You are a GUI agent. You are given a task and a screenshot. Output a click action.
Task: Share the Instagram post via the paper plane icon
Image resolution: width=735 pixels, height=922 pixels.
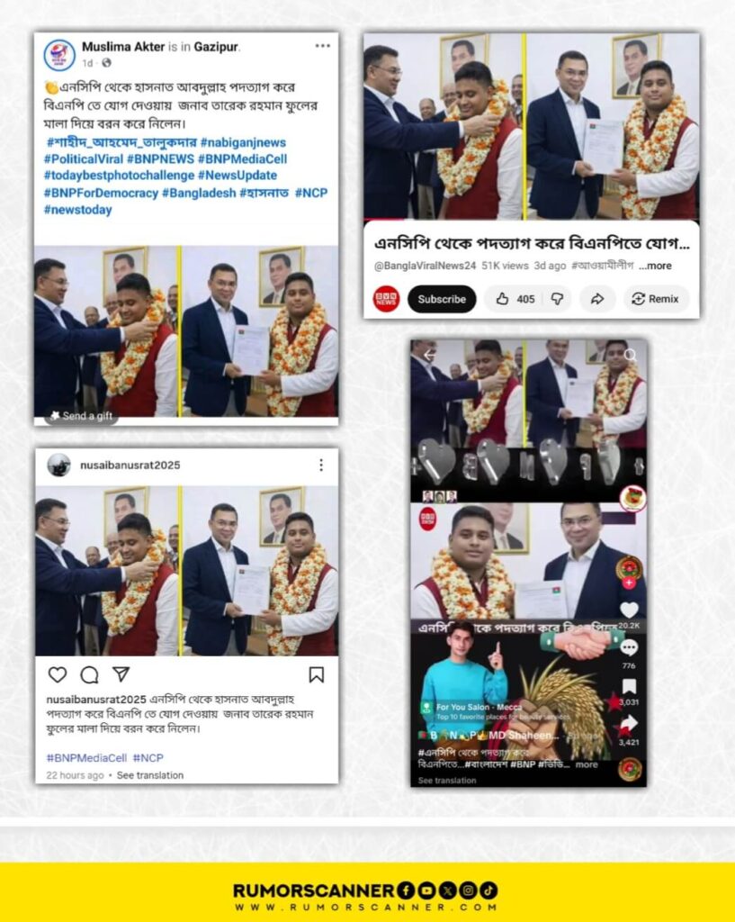pyautogui.click(x=121, y=673)
